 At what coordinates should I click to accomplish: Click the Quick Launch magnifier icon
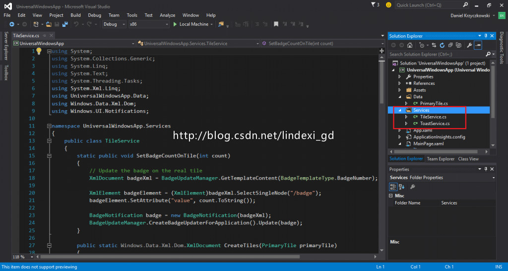pyautogui.click(x=465, y=5)
